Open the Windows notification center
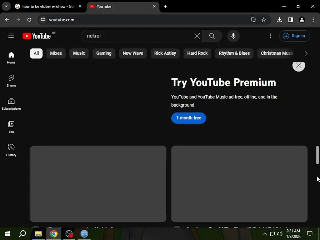This screenshot has height=240, width=320. [x=310, y=234]
